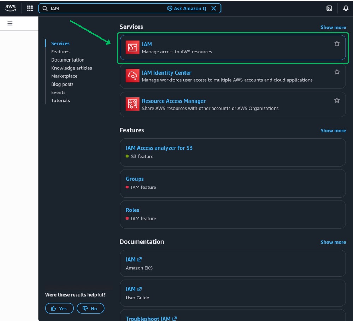The width and height of the screenshot is (353, 321).
Task: Select Knowledge articles filter
Action: (x=71, y=68)
